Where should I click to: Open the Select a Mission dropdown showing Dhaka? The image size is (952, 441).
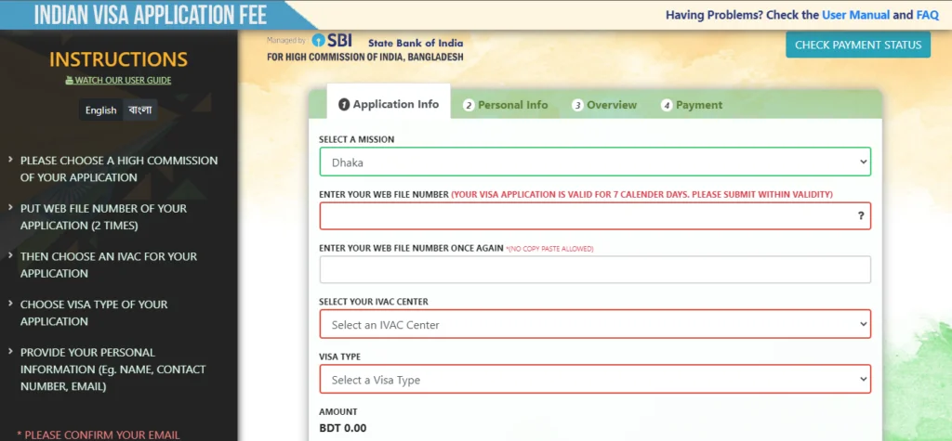pyautogui.click(x=595, y=162)
